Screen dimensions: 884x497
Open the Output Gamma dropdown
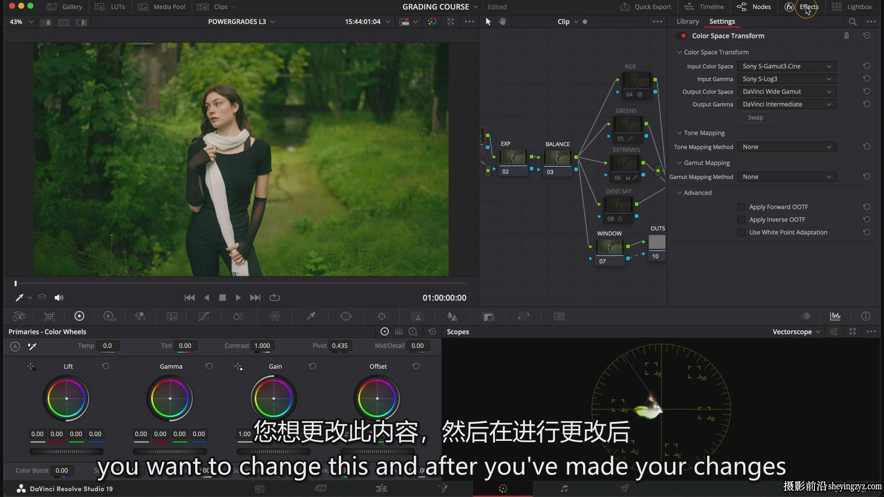[786, 104]
